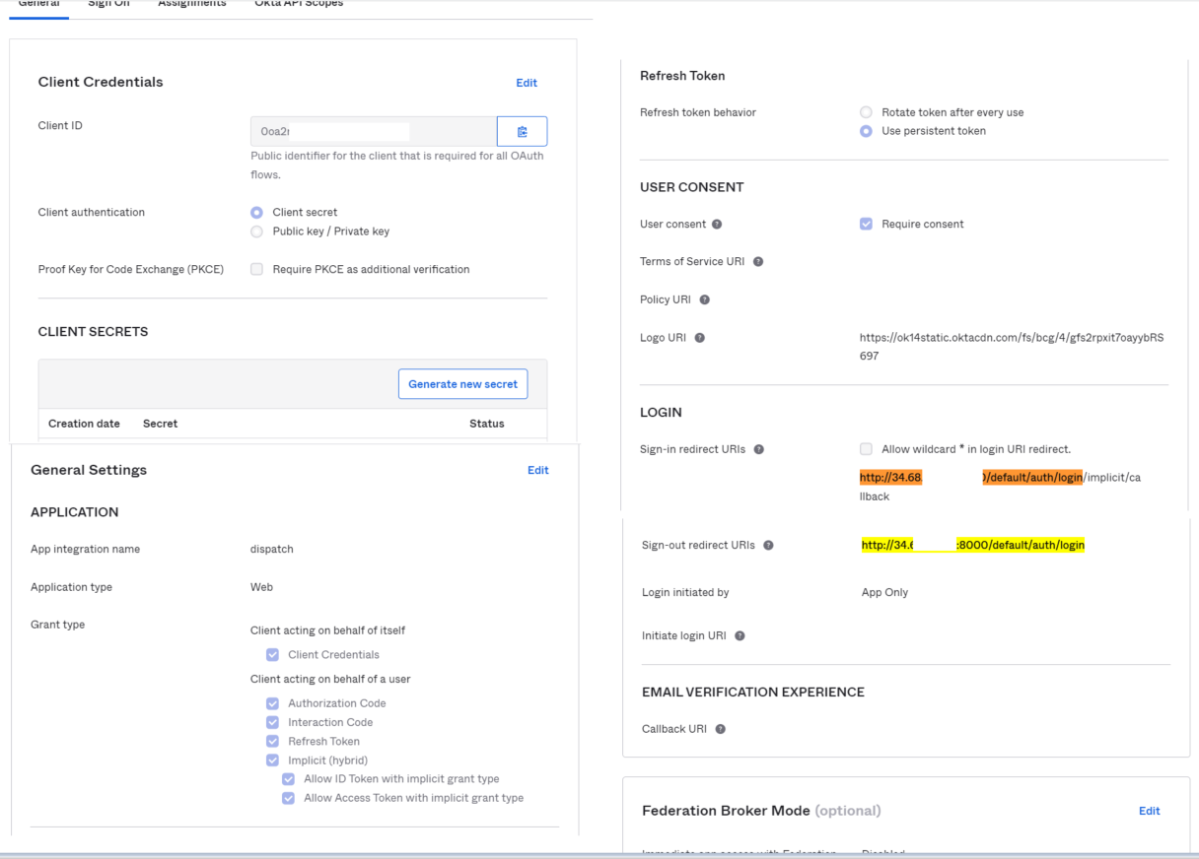The image size is (1199, 859).
Task: Edit Federation Broker Mode settings
Action: click(1150, 811)
